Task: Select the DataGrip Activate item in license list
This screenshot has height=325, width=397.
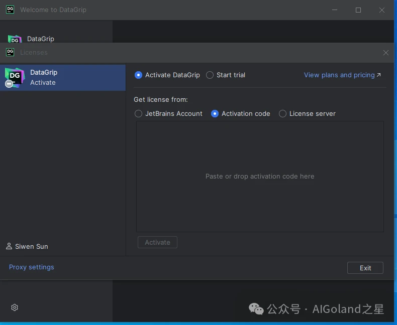Action: tap(63, 78)
